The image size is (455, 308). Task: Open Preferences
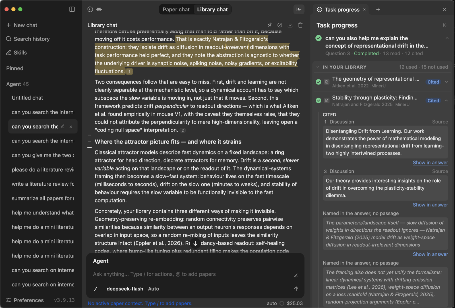(25, 300)
